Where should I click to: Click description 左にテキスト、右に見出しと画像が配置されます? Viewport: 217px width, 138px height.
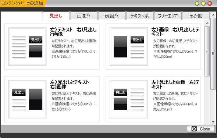click(74, 43)
